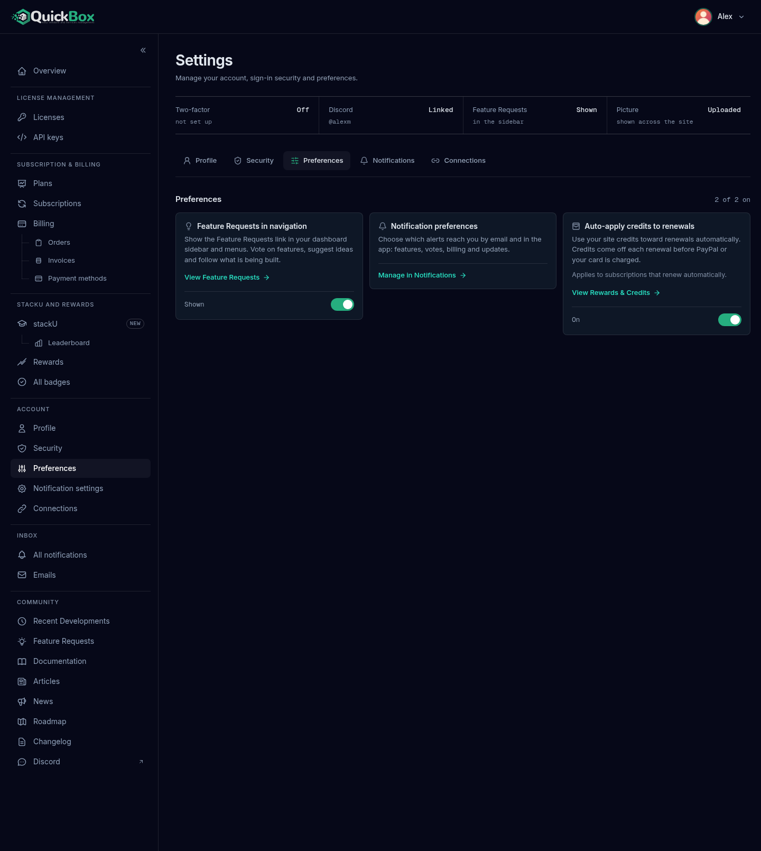Toggle Auto-apply credits to renewals switch

730,320
